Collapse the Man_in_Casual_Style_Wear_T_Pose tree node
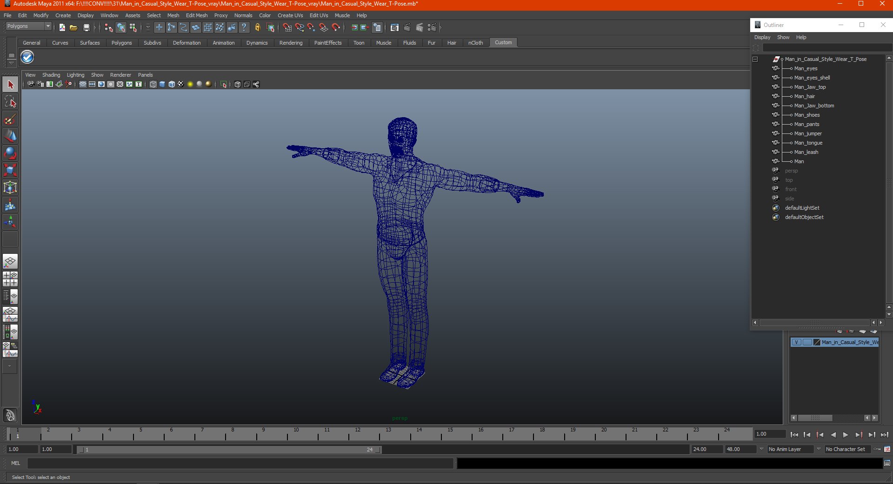This screenshot has width=893, height=484. (755, 60)
